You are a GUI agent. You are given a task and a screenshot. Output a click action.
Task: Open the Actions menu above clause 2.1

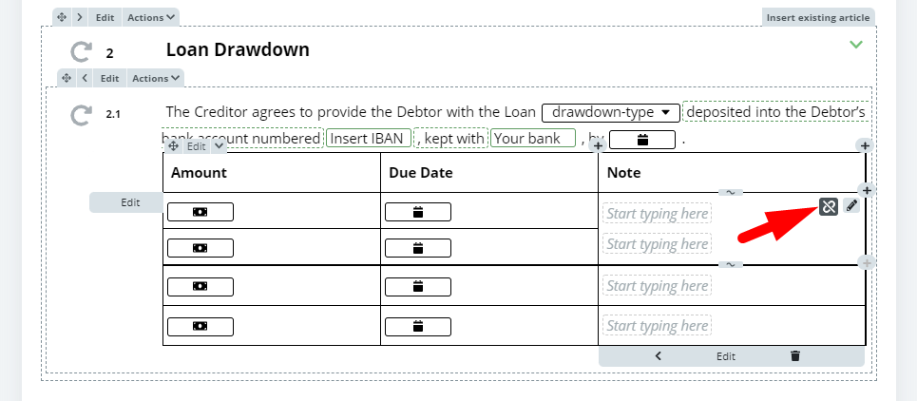156,78
